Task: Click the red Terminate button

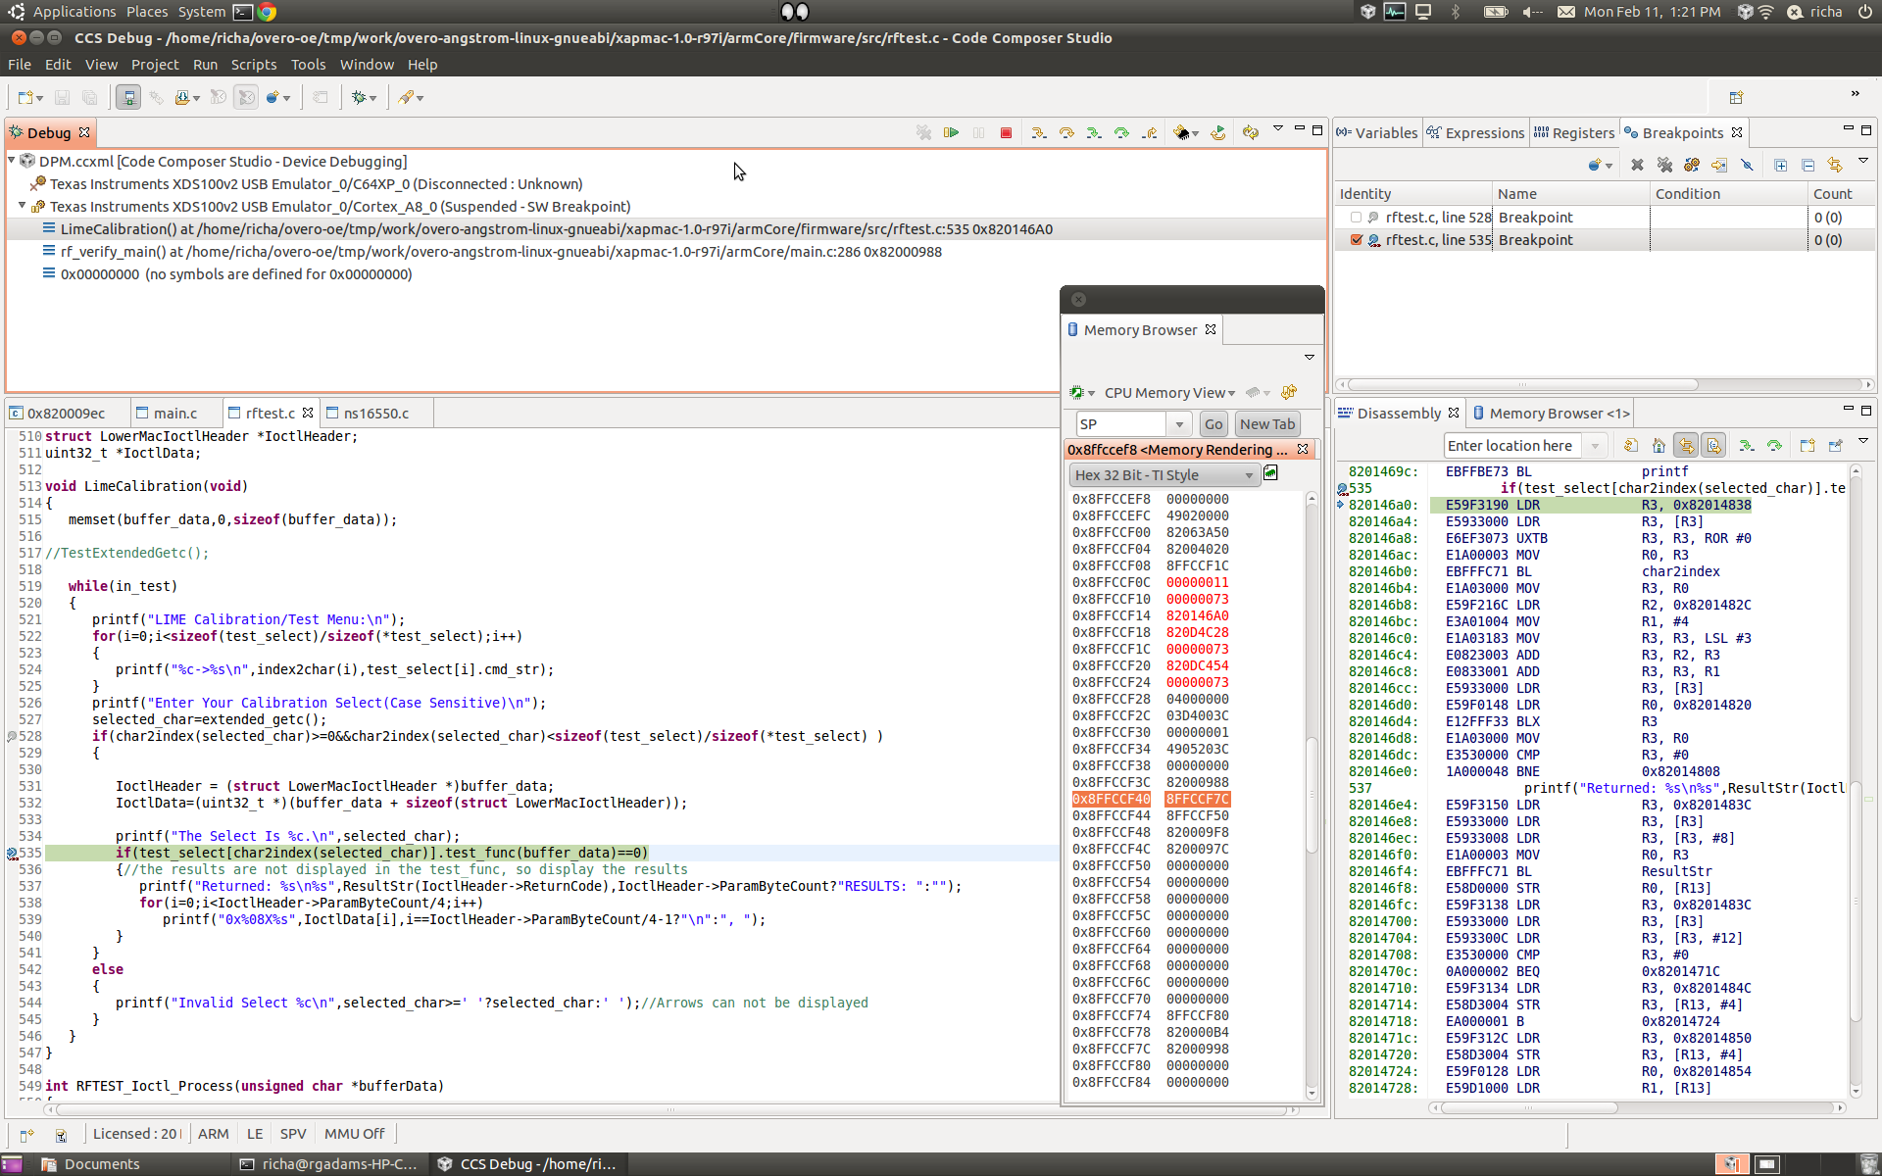Action: 1006,132
